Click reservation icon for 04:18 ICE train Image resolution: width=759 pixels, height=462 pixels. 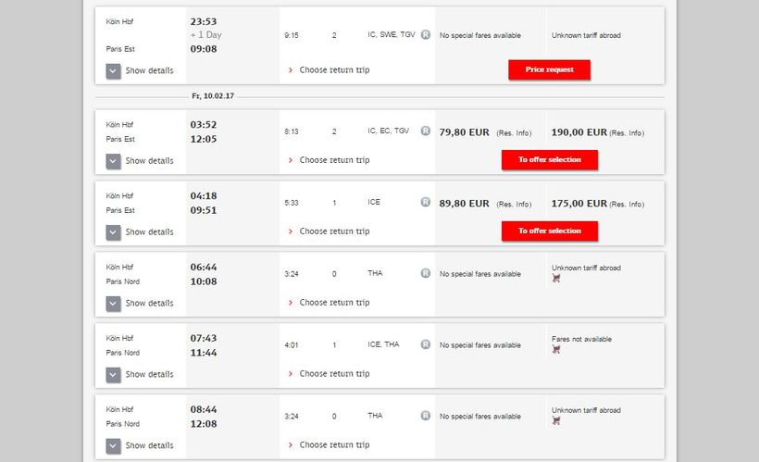tap(426, 202)
